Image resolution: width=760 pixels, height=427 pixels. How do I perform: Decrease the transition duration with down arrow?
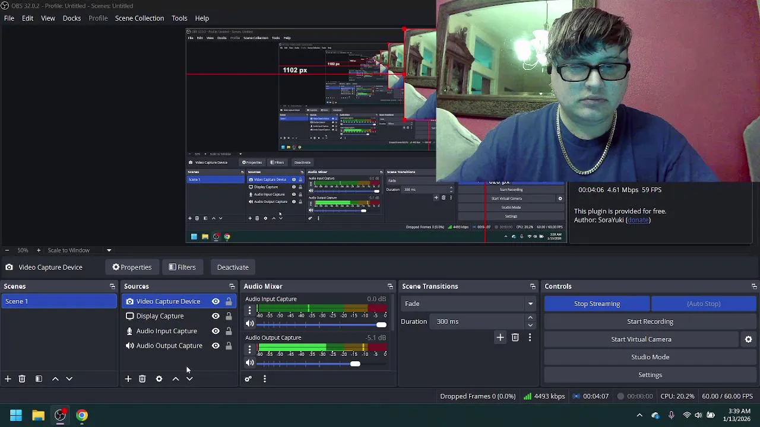(530, 325)
